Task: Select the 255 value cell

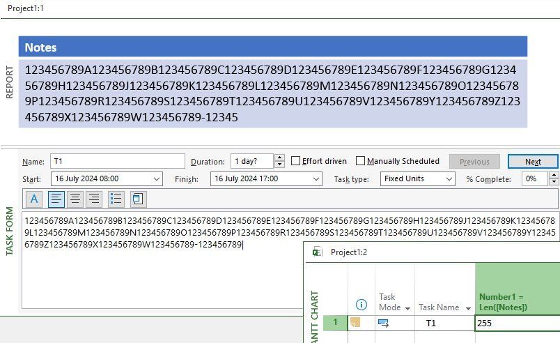Action: click(517, 323)
